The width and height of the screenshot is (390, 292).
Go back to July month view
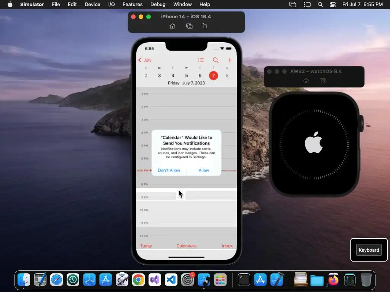[145, 60]
